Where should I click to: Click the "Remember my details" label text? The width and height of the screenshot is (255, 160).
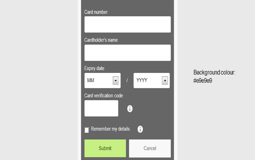click(110, 129)
